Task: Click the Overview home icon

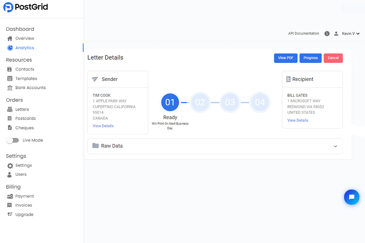Action: coord(10,39)
